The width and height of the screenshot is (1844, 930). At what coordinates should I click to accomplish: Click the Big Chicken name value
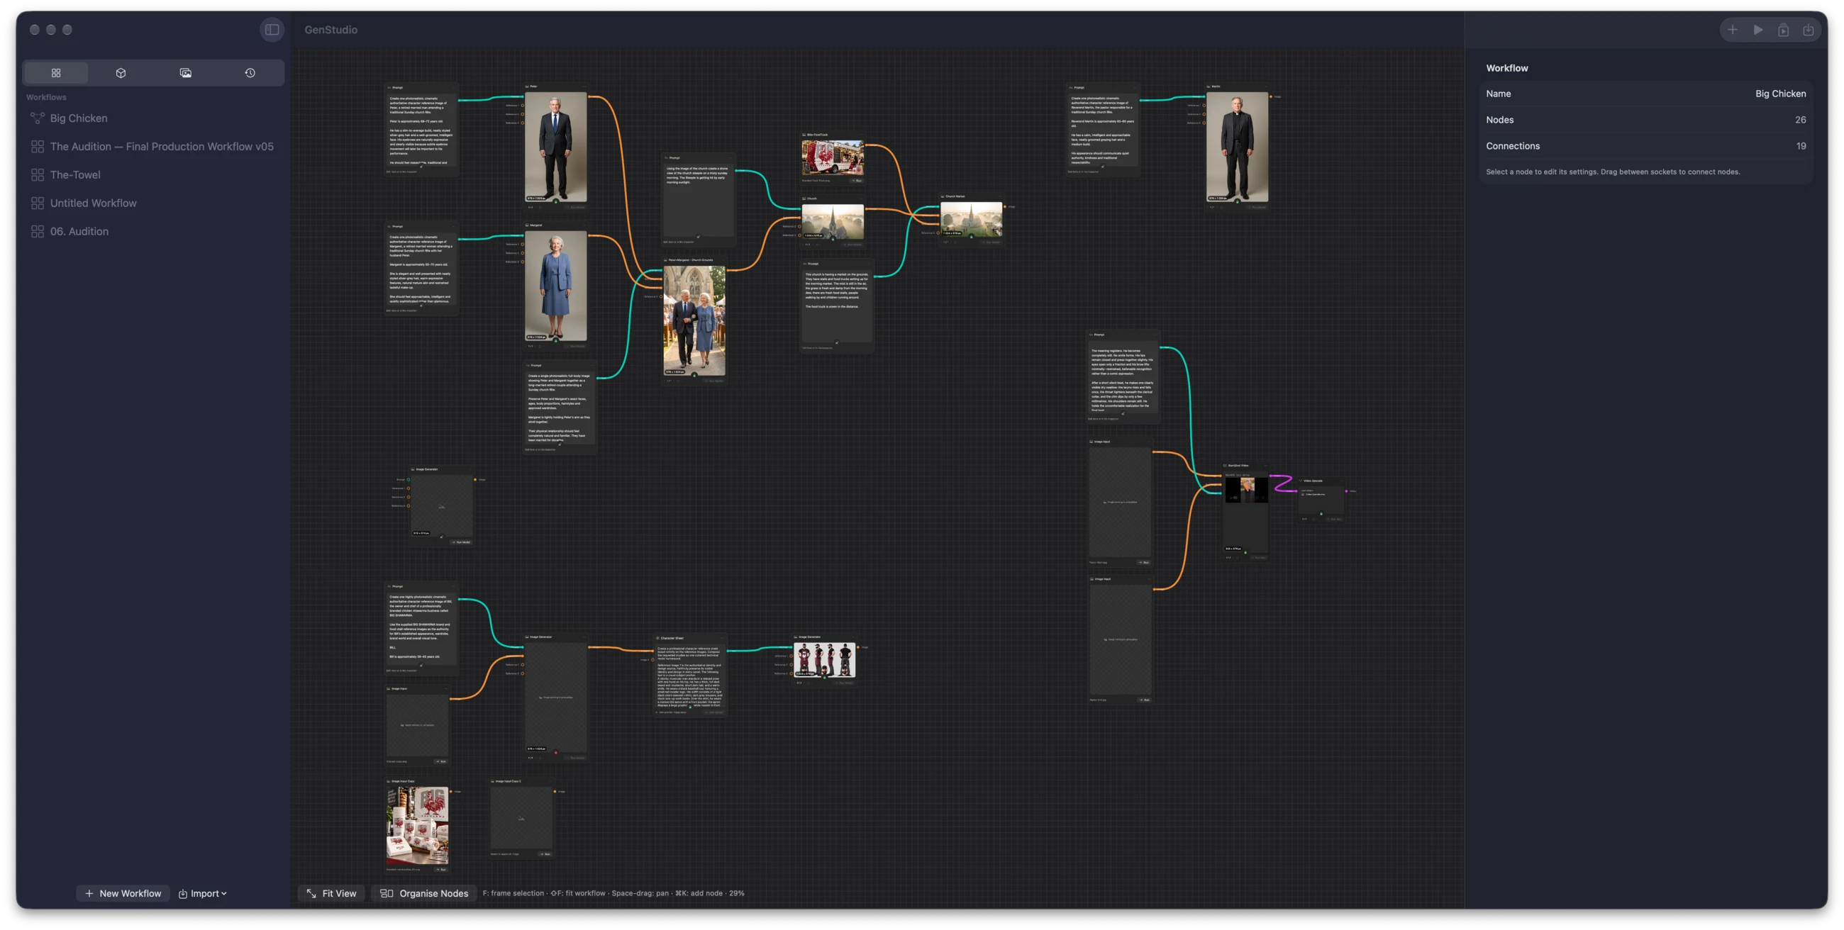tap(1779, 94)
